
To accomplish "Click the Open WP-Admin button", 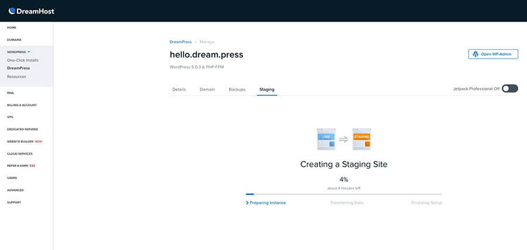I will coord(493,54).
